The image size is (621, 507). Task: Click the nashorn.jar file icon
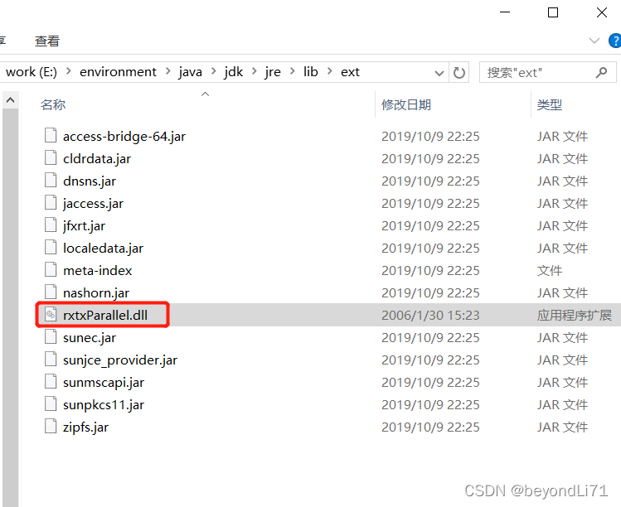pyautogui.click(x=51, y=292)
